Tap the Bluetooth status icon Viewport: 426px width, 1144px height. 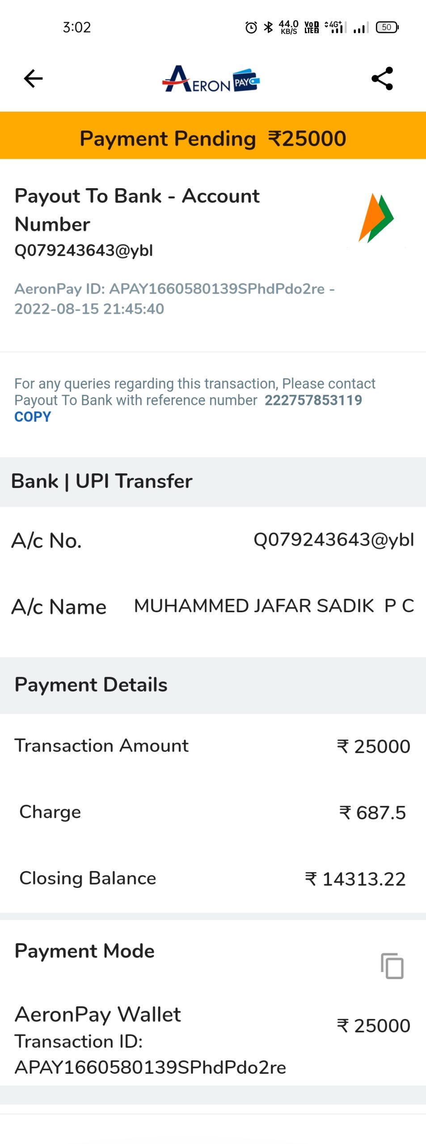(x=268, y=28)
